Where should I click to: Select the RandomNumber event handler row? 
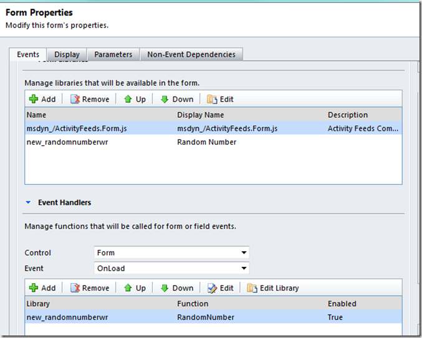[213, 317]
